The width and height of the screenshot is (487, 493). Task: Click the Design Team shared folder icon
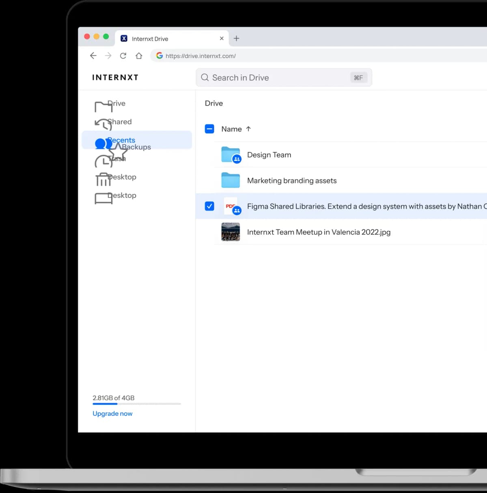[231, 155]
